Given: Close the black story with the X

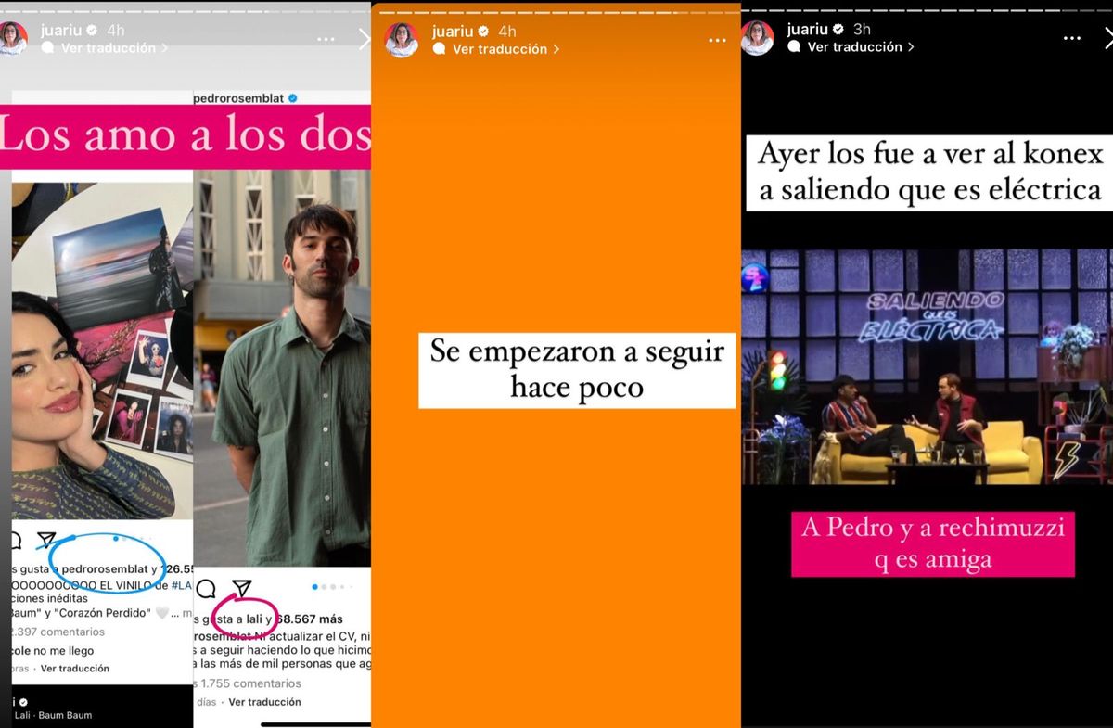Looking at the screenshot, I should pyautogui.click(x=1107, y=38).
